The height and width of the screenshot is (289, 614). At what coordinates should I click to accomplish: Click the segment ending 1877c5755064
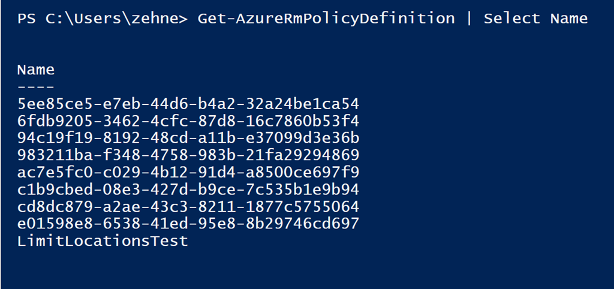[x=302, y=207]
